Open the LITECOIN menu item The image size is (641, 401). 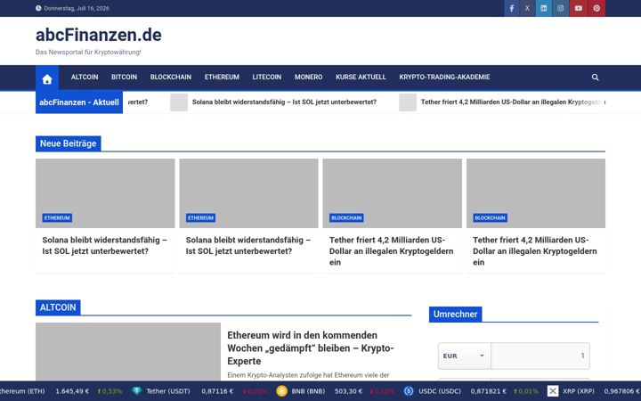[x=267, y=77]
